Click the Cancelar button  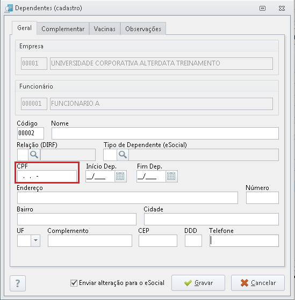258,283
